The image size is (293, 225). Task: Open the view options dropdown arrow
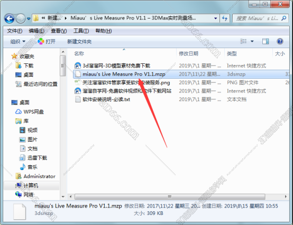click(x=252, y=41)
